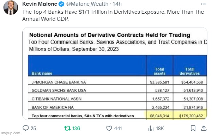
Task: Retweet the post using the green arrows icon
Action: click(x=67, y=128)
